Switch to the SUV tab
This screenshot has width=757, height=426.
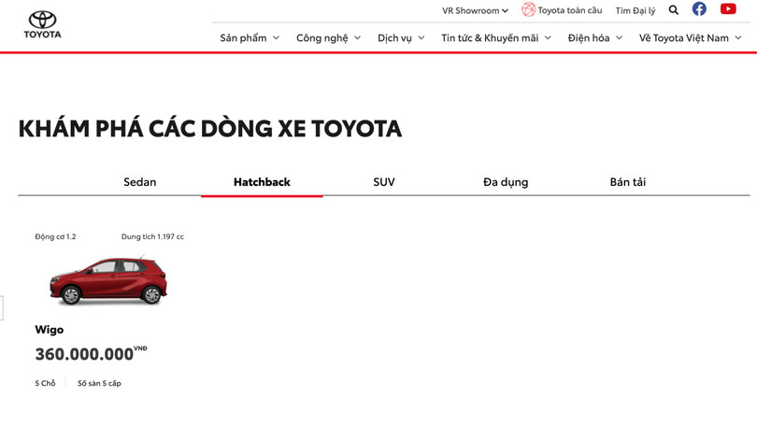click(x=384, y=182)
